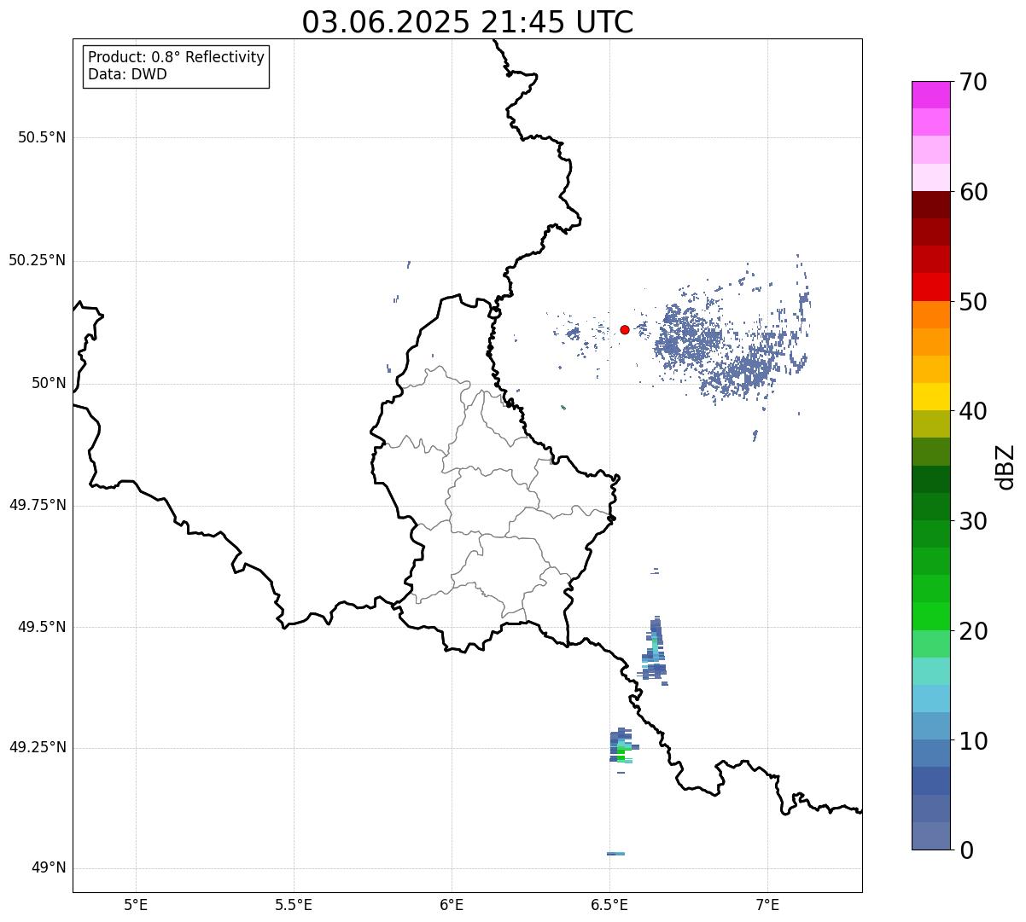Click the 7°E longitude tick label
The width and height of the screenshot is (1026, 922).
pyautogui.click(x=767, y=904)
